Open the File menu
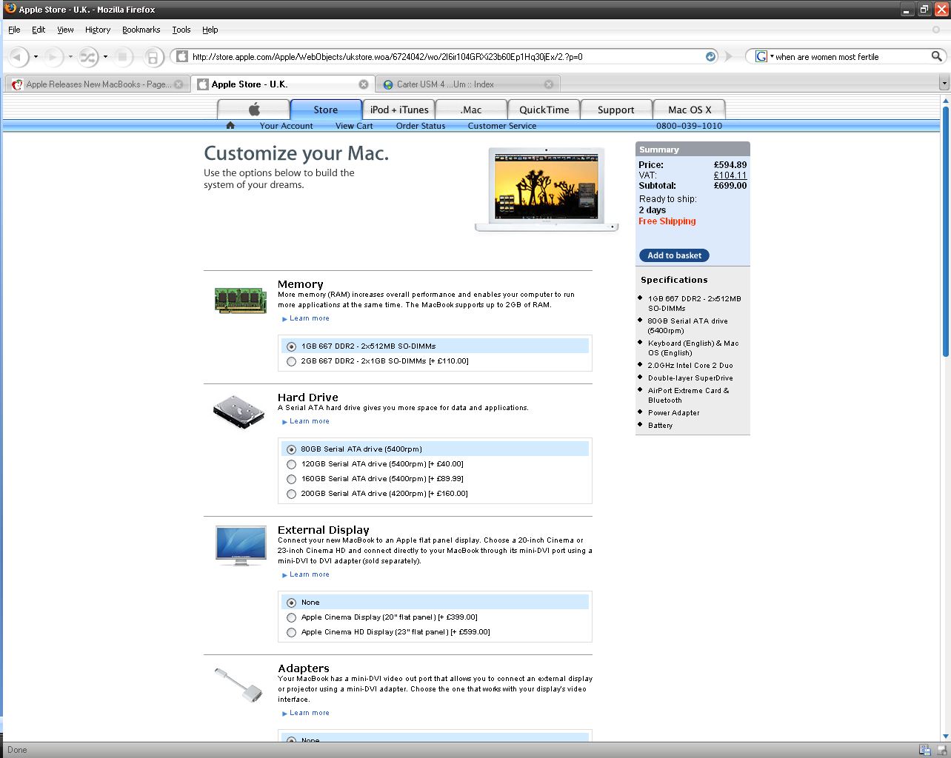The height and width of the screenshot is (758, 951). 14,30
